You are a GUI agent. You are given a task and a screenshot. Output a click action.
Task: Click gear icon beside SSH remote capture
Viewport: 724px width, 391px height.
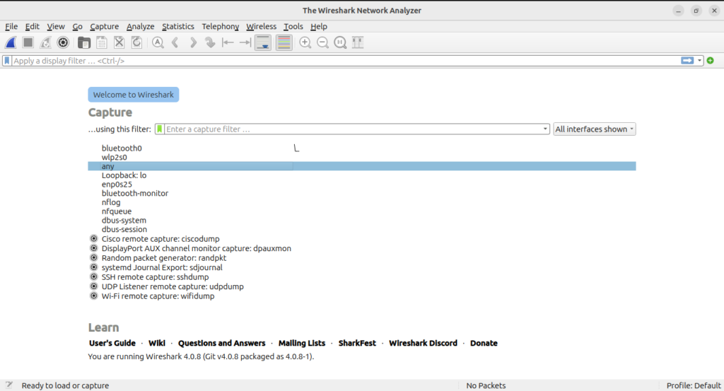[94, 277]
